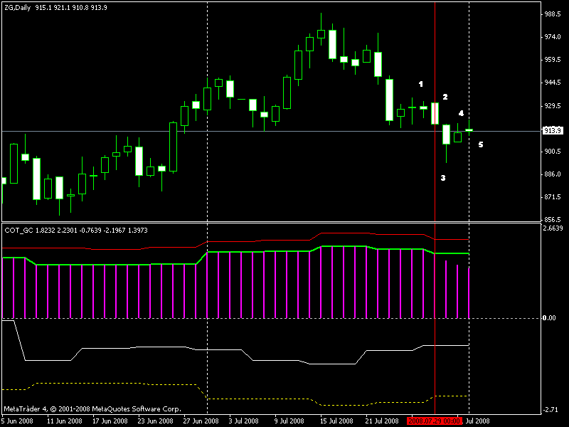The image size is (569, 427).
Task: Click the 23 Jun 2008 date label
Action: tap(155, 421)
